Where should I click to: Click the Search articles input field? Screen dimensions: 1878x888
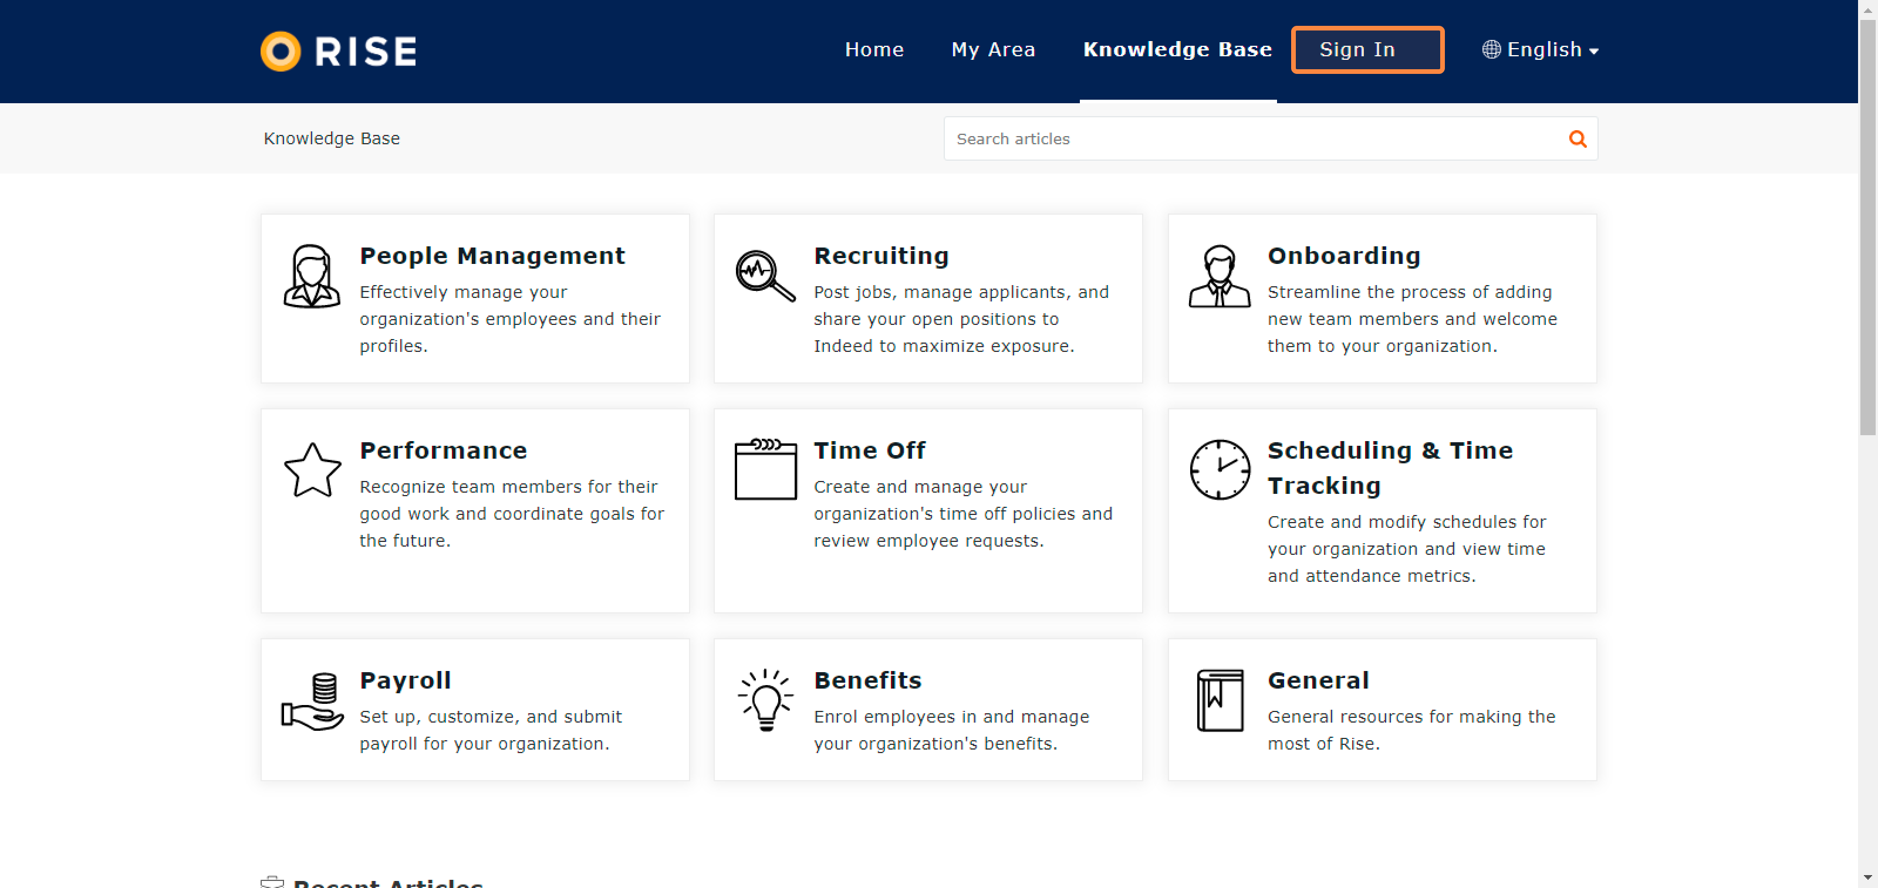(1270, 138)
